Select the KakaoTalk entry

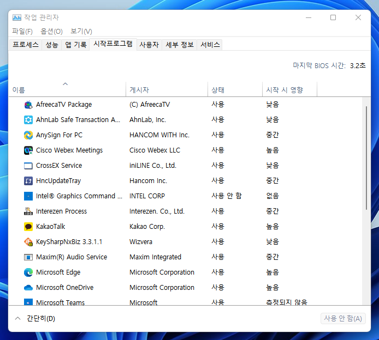(x=51, y=227)
